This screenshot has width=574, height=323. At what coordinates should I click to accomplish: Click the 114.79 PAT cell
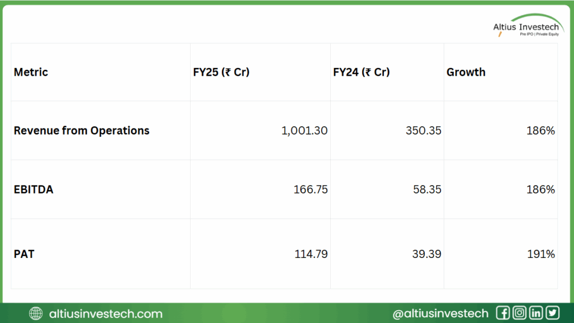[x=311, y=254]
